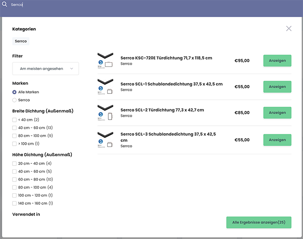Open the 'Serrco SCL-3 Schublandedichtung' product title
Image resolution: width=303 pixels, height=239 pixels.
click(x=168, y=137)
